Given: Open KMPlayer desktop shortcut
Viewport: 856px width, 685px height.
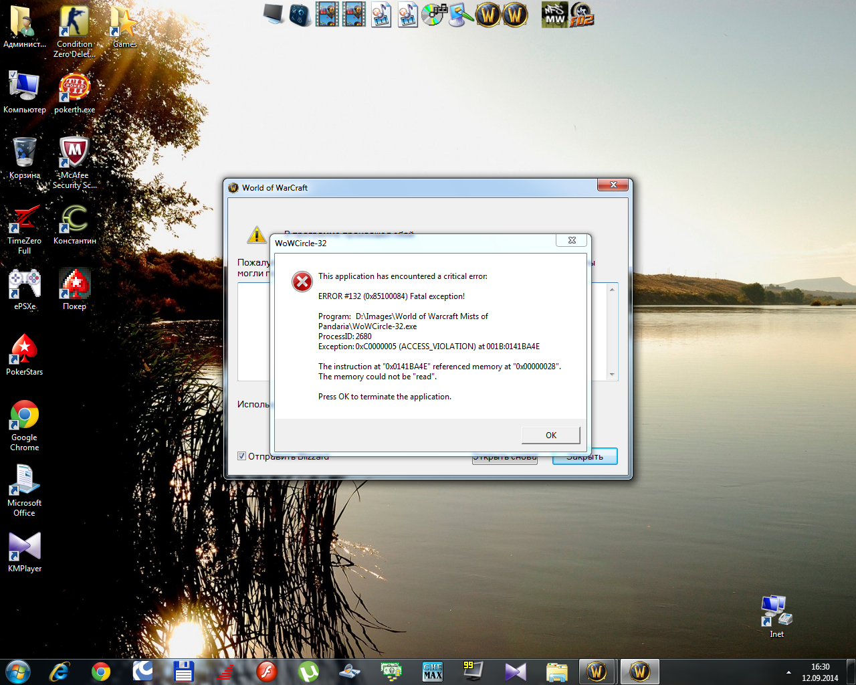Looking at the screenshot, I should click(25, 547).
